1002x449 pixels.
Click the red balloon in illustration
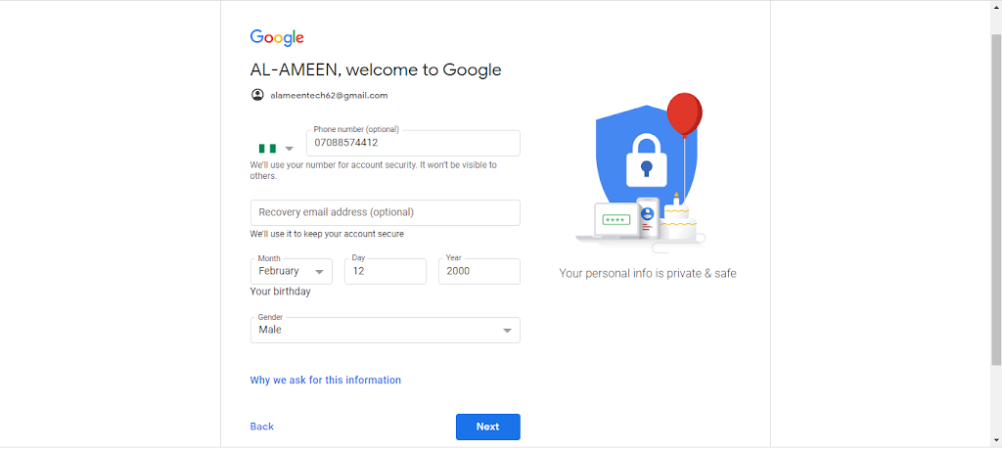[x=684, y=114]
